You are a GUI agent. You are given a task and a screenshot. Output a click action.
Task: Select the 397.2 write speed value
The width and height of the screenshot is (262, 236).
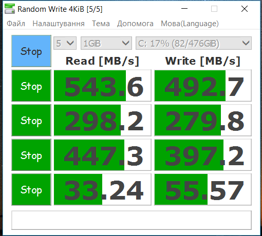click(x=203, y=155)
